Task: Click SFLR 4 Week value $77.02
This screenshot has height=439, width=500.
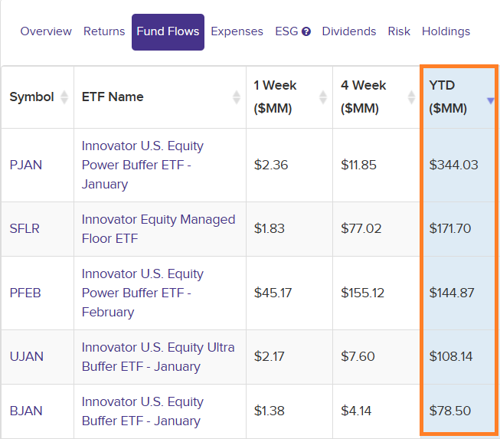Action: tap(361, 229)
